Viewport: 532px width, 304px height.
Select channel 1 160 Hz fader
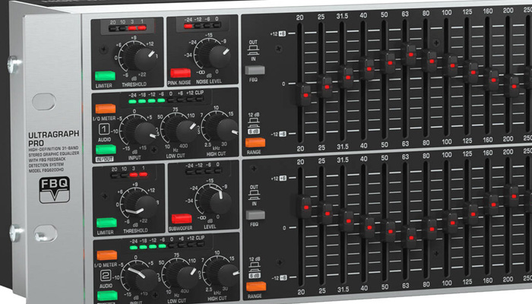pyautogui.click(x=493, y=80)
